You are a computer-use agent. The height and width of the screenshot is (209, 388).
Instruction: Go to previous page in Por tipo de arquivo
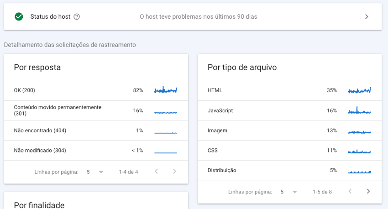tap(350, 191)
